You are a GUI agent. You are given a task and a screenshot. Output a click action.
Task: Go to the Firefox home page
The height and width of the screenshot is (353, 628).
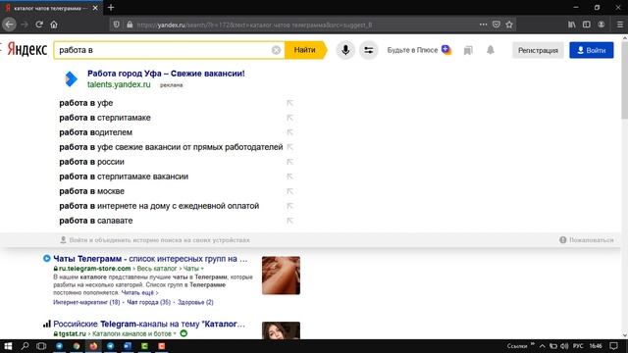[54, 25]
